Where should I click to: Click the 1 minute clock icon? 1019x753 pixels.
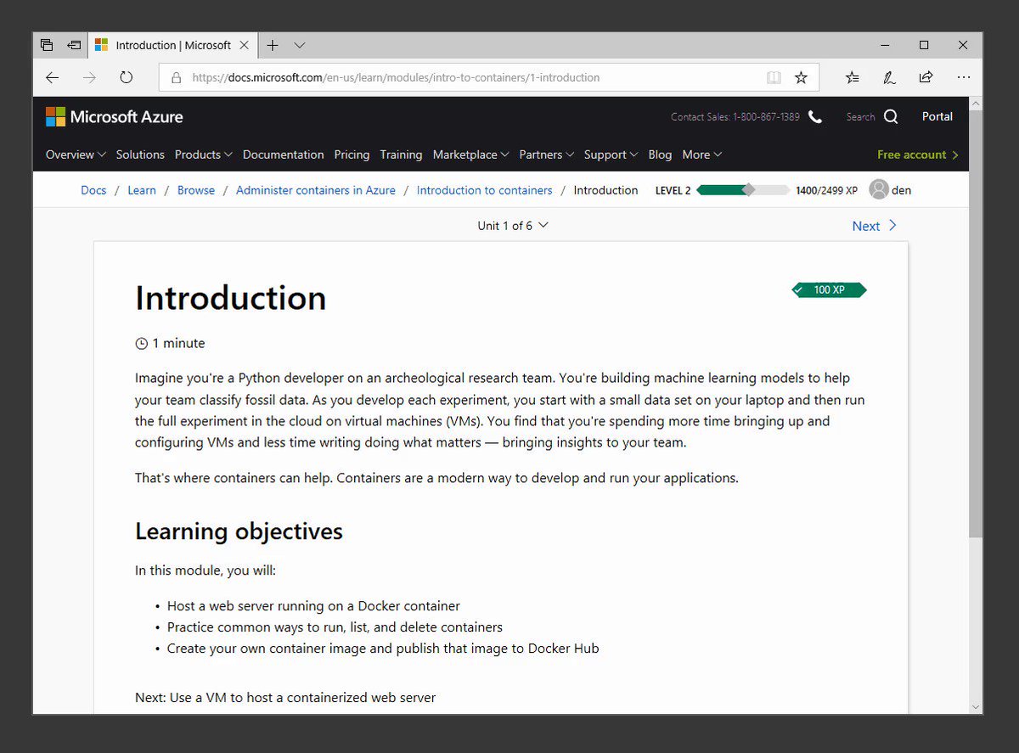point(141,344)
